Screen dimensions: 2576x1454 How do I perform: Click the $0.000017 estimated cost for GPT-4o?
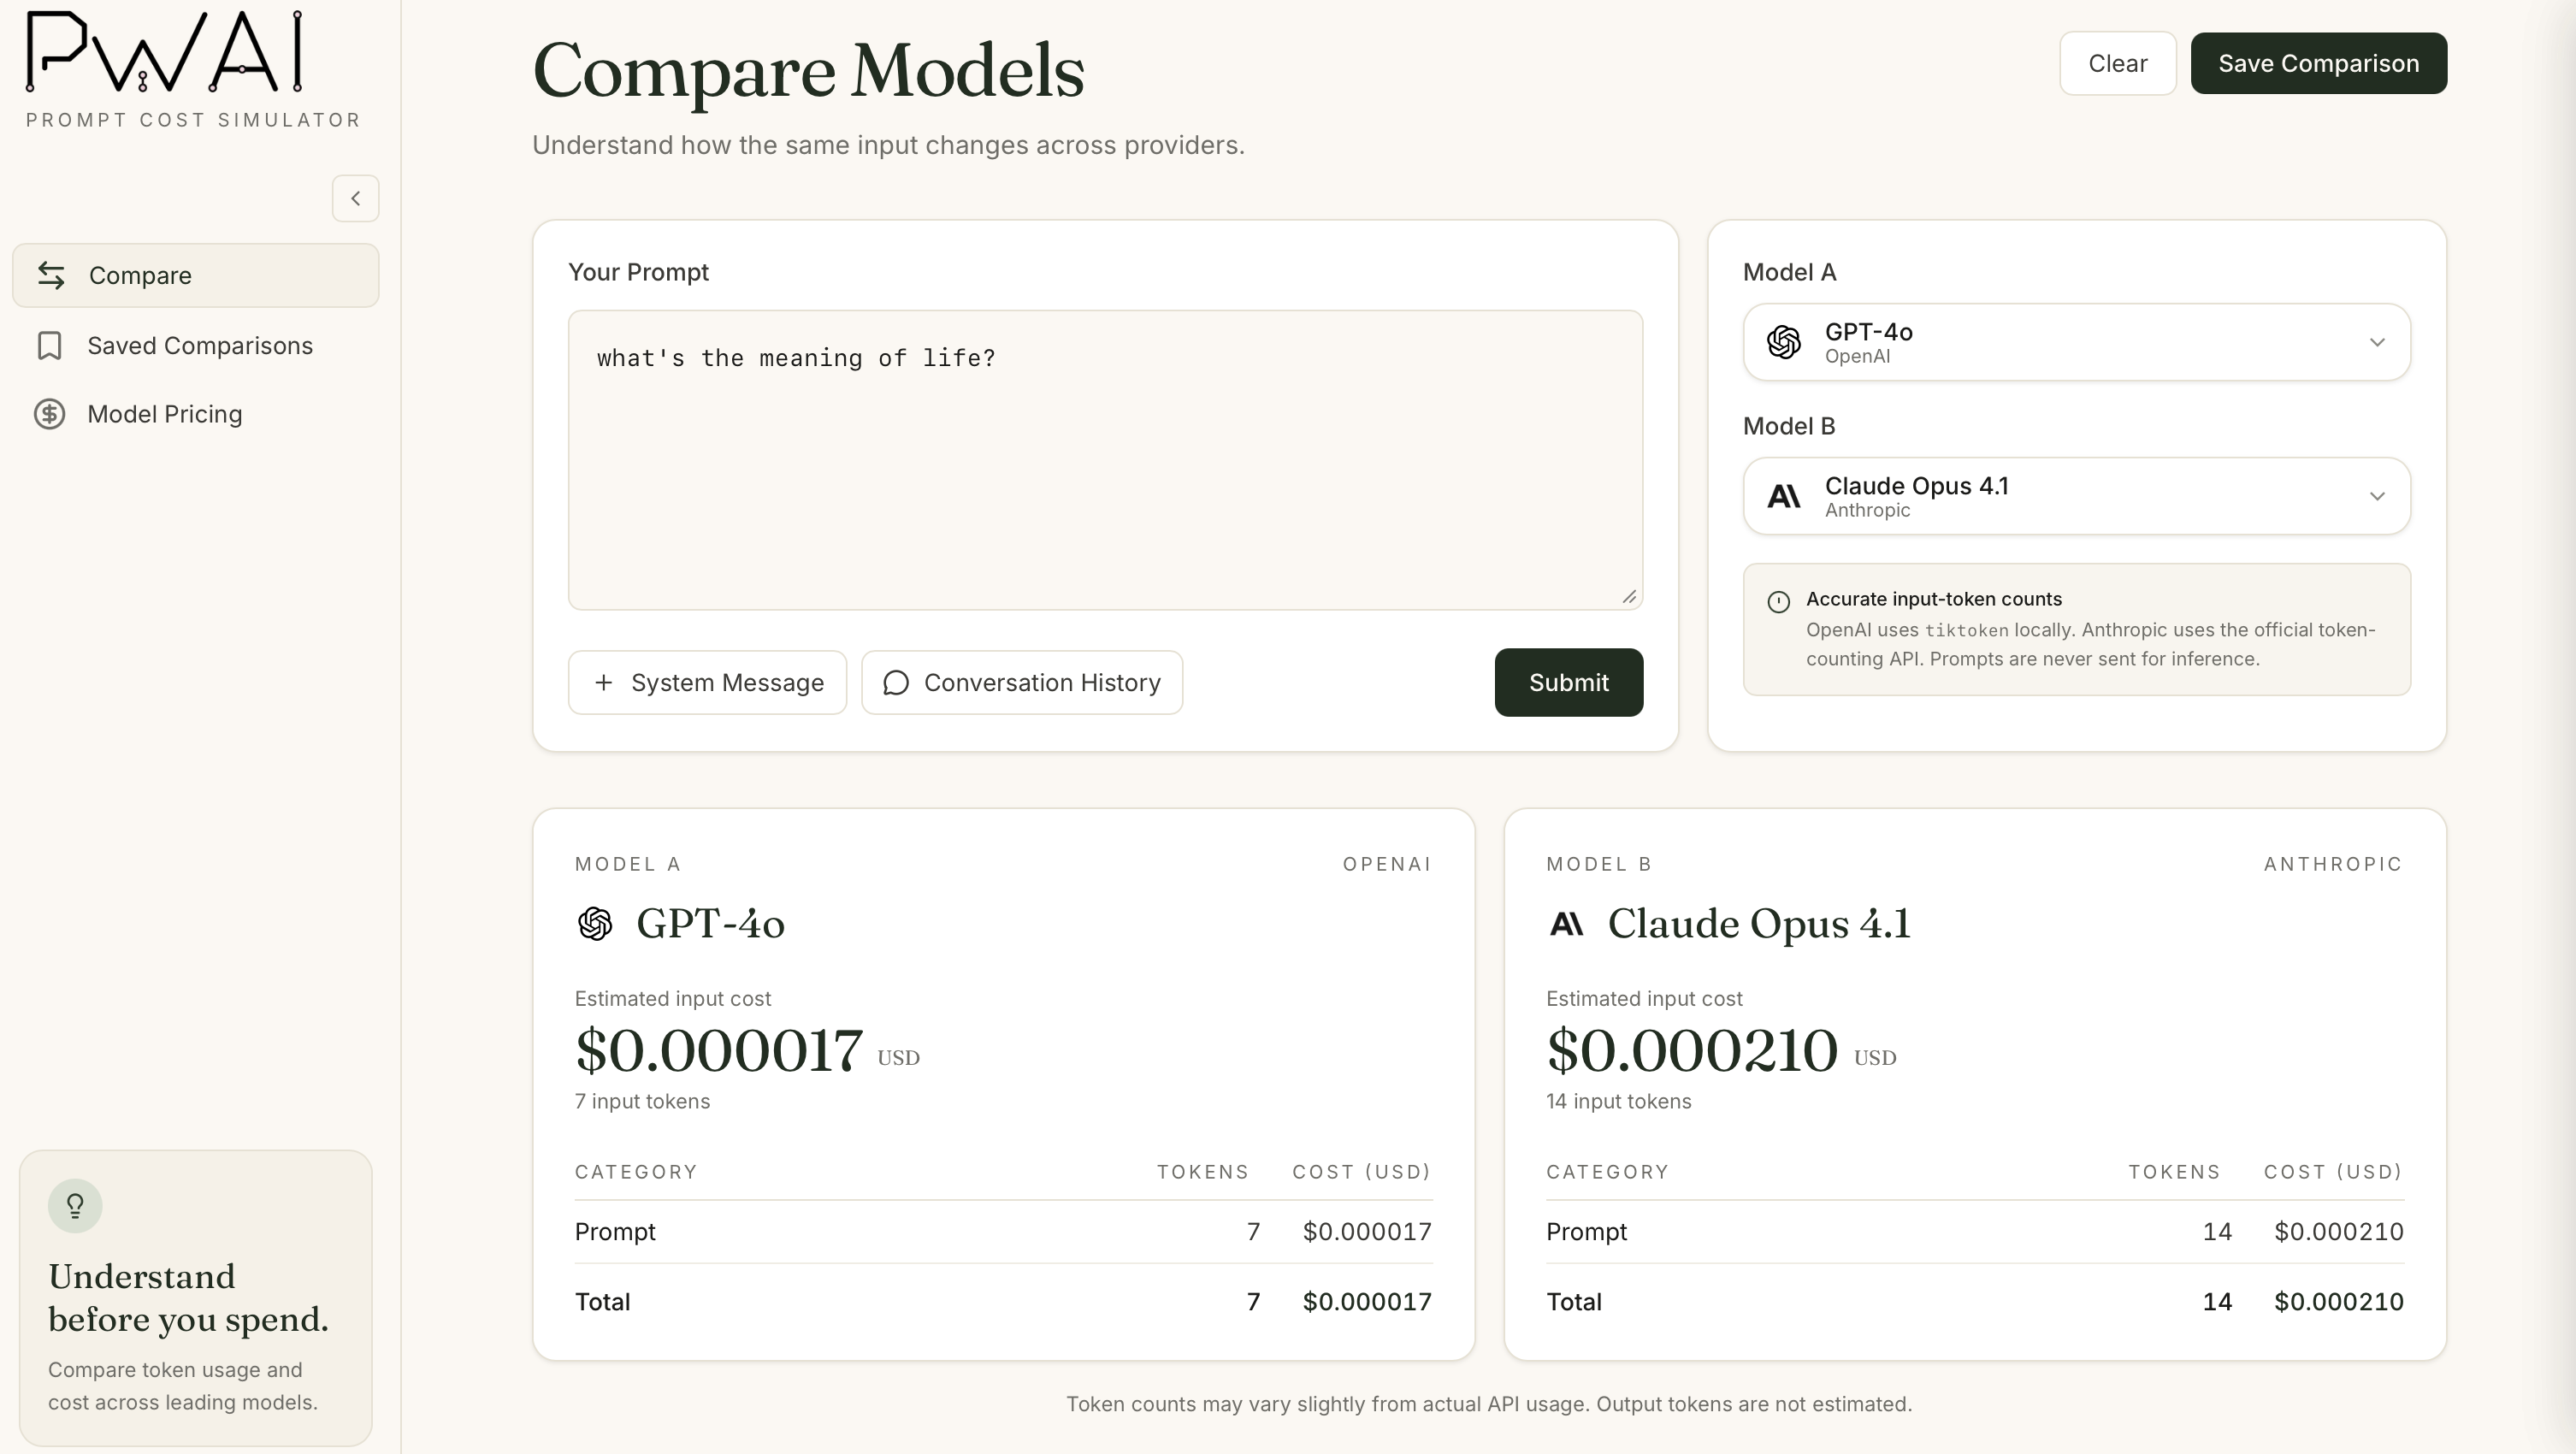pos(718,1050)
